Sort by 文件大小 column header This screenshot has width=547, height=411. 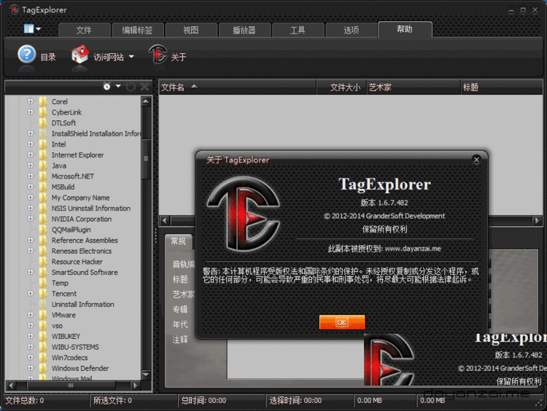click(x=341, y=87)
